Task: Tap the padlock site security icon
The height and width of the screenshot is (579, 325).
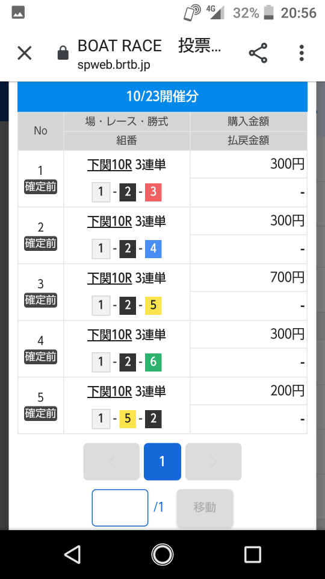Action: [63, 53]
